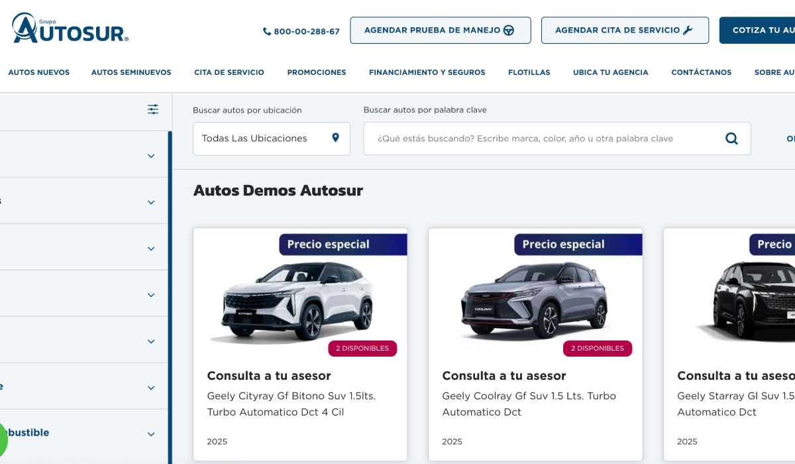Expand the second sidebar filter chevron
This screenshot has width=795, height=464.
[151, 202]
